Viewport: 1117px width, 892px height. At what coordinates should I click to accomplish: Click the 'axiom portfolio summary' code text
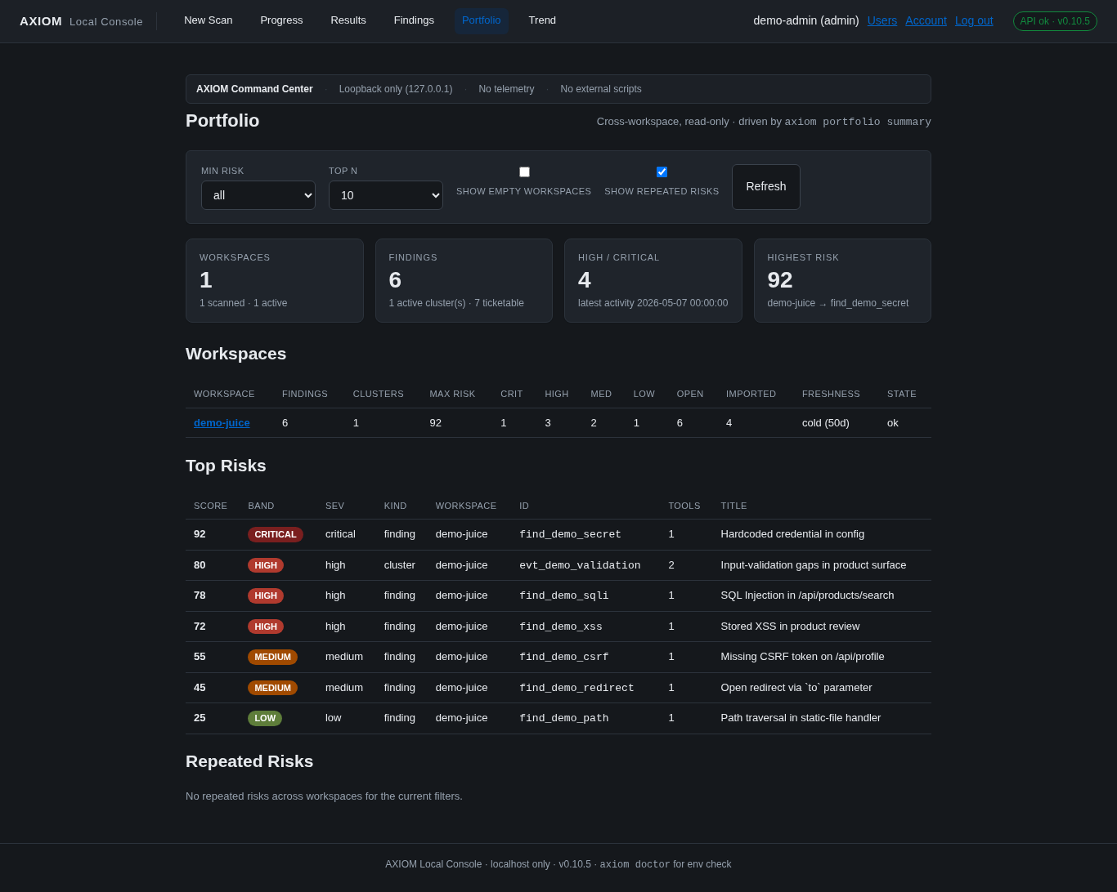858,122
